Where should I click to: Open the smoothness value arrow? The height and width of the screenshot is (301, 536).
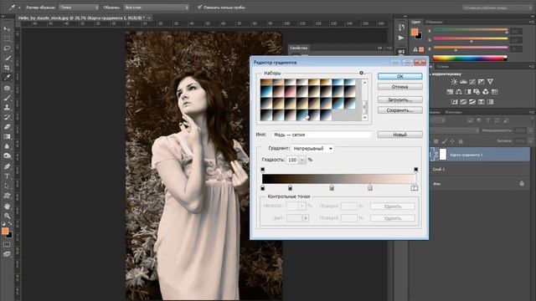tap(302, 160)
